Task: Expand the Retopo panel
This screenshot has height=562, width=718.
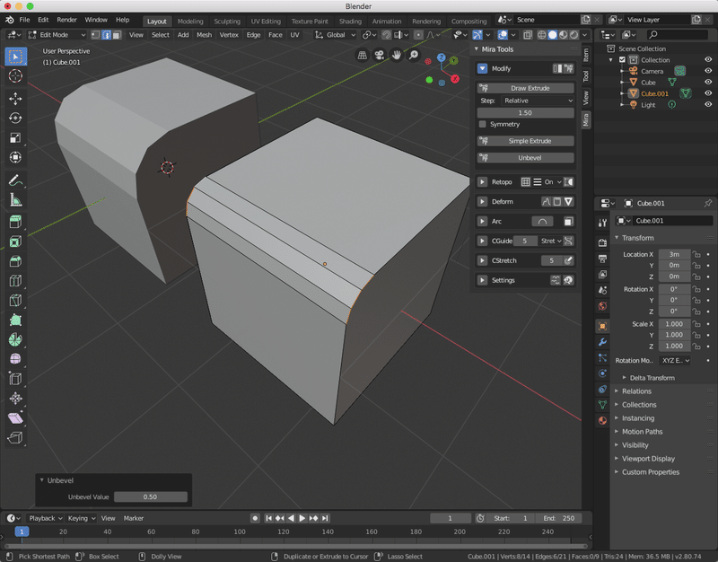Action: pyautogui.click(x=483, y=181)
